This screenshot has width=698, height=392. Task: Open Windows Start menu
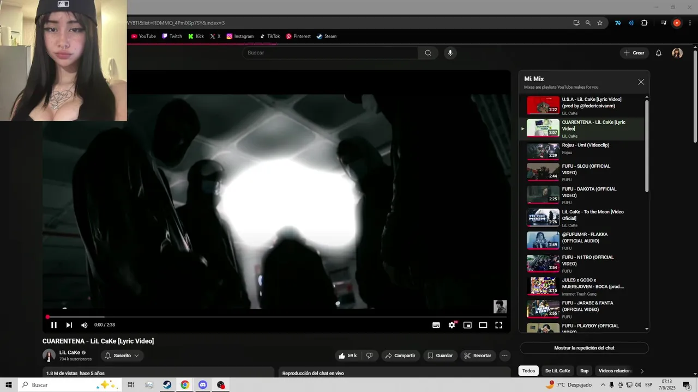[9, 385]
